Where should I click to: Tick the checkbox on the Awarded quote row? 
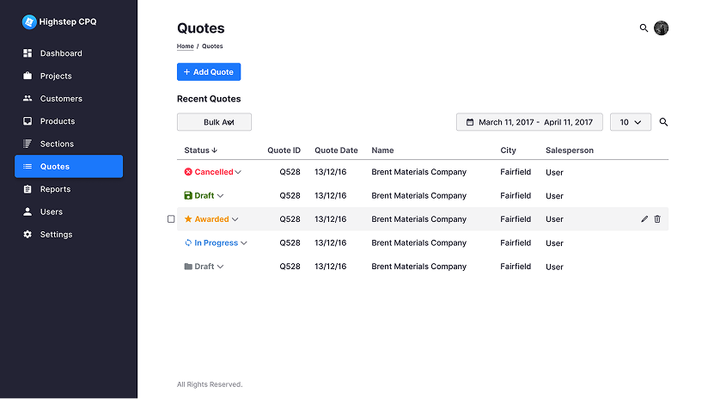(171, 219)
